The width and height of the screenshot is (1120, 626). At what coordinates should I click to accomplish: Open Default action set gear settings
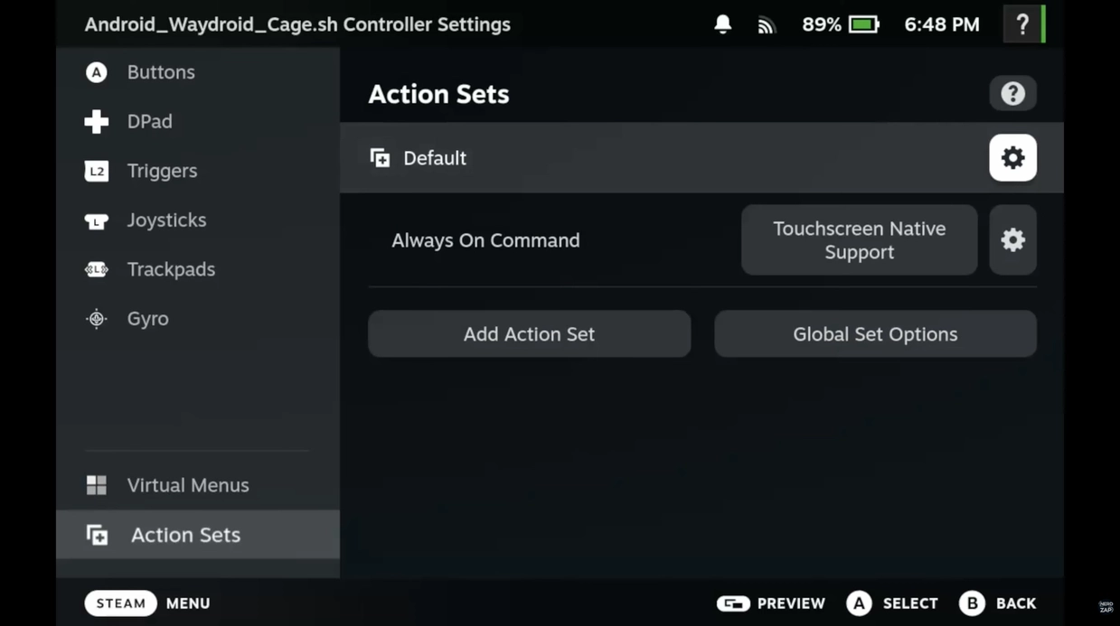click(x=1012, y=158)
